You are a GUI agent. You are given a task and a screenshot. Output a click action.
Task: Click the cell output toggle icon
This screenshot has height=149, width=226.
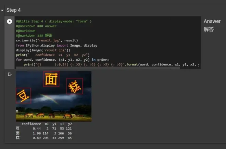click(10, 74)
